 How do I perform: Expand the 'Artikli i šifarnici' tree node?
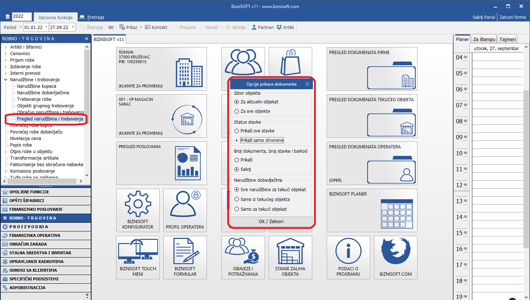pyautogui.click(x=5, y=47)
